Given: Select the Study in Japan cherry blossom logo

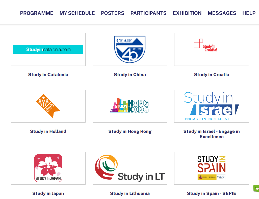Looking at the screenshot, I should pyautogui.click(x=48, y=168).
